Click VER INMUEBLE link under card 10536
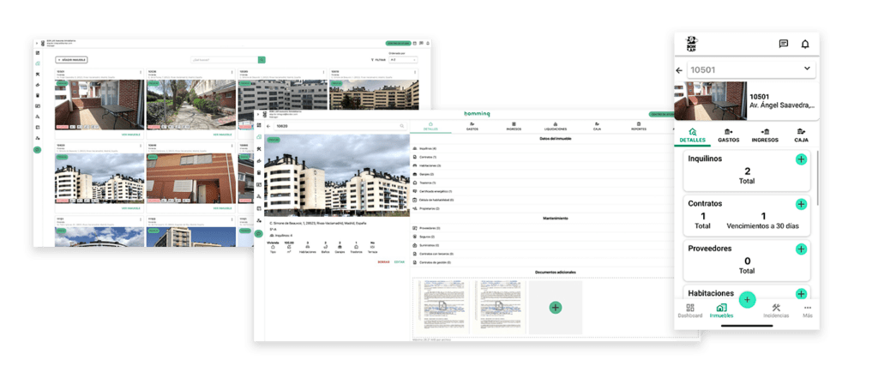The width and height of the screenshot is (878, 378). [x=222, y=135]
